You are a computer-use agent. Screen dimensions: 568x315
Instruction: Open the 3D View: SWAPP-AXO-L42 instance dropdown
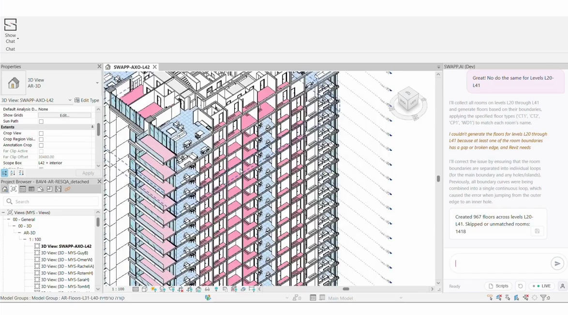(x=70, y=100)
